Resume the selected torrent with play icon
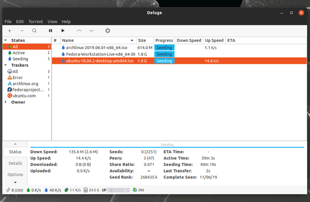310x202 pixels. [x=63, y=30]
